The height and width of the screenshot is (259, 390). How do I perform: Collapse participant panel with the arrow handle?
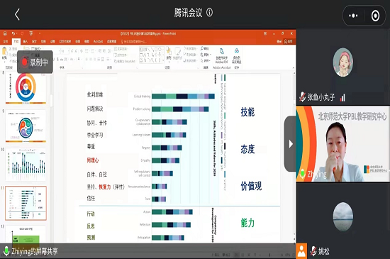point(290,144)
